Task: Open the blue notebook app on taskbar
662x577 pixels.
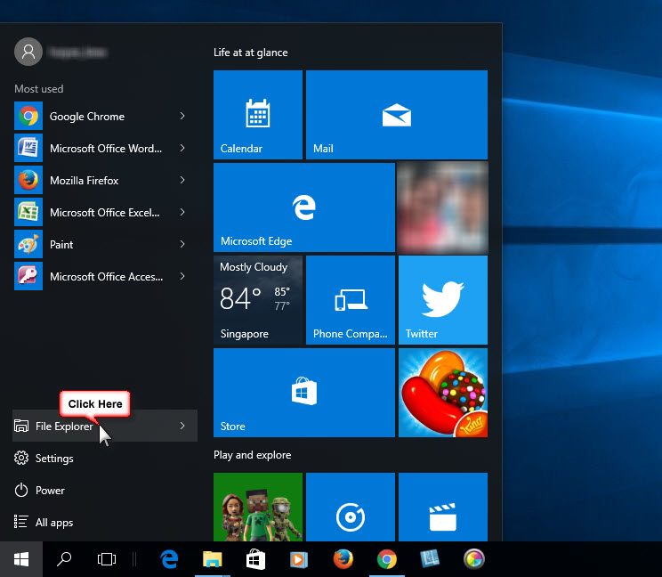Action: (431, 559)
